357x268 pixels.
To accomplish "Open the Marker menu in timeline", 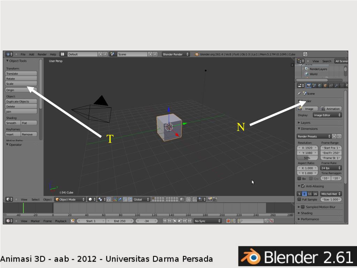I will coord(35,221).
